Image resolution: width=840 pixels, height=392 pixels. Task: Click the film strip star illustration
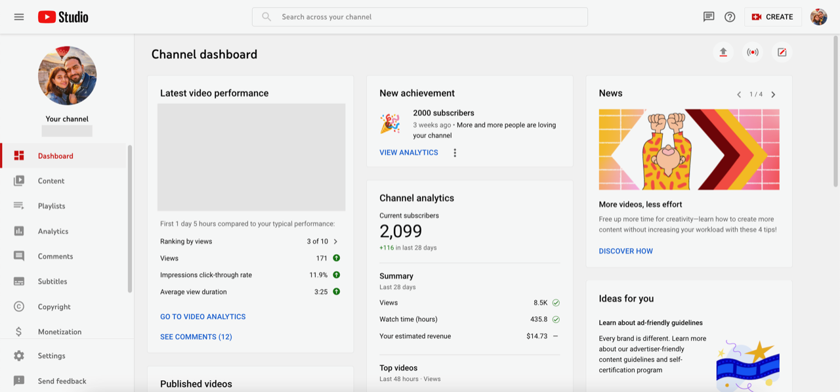coord(748,365)
